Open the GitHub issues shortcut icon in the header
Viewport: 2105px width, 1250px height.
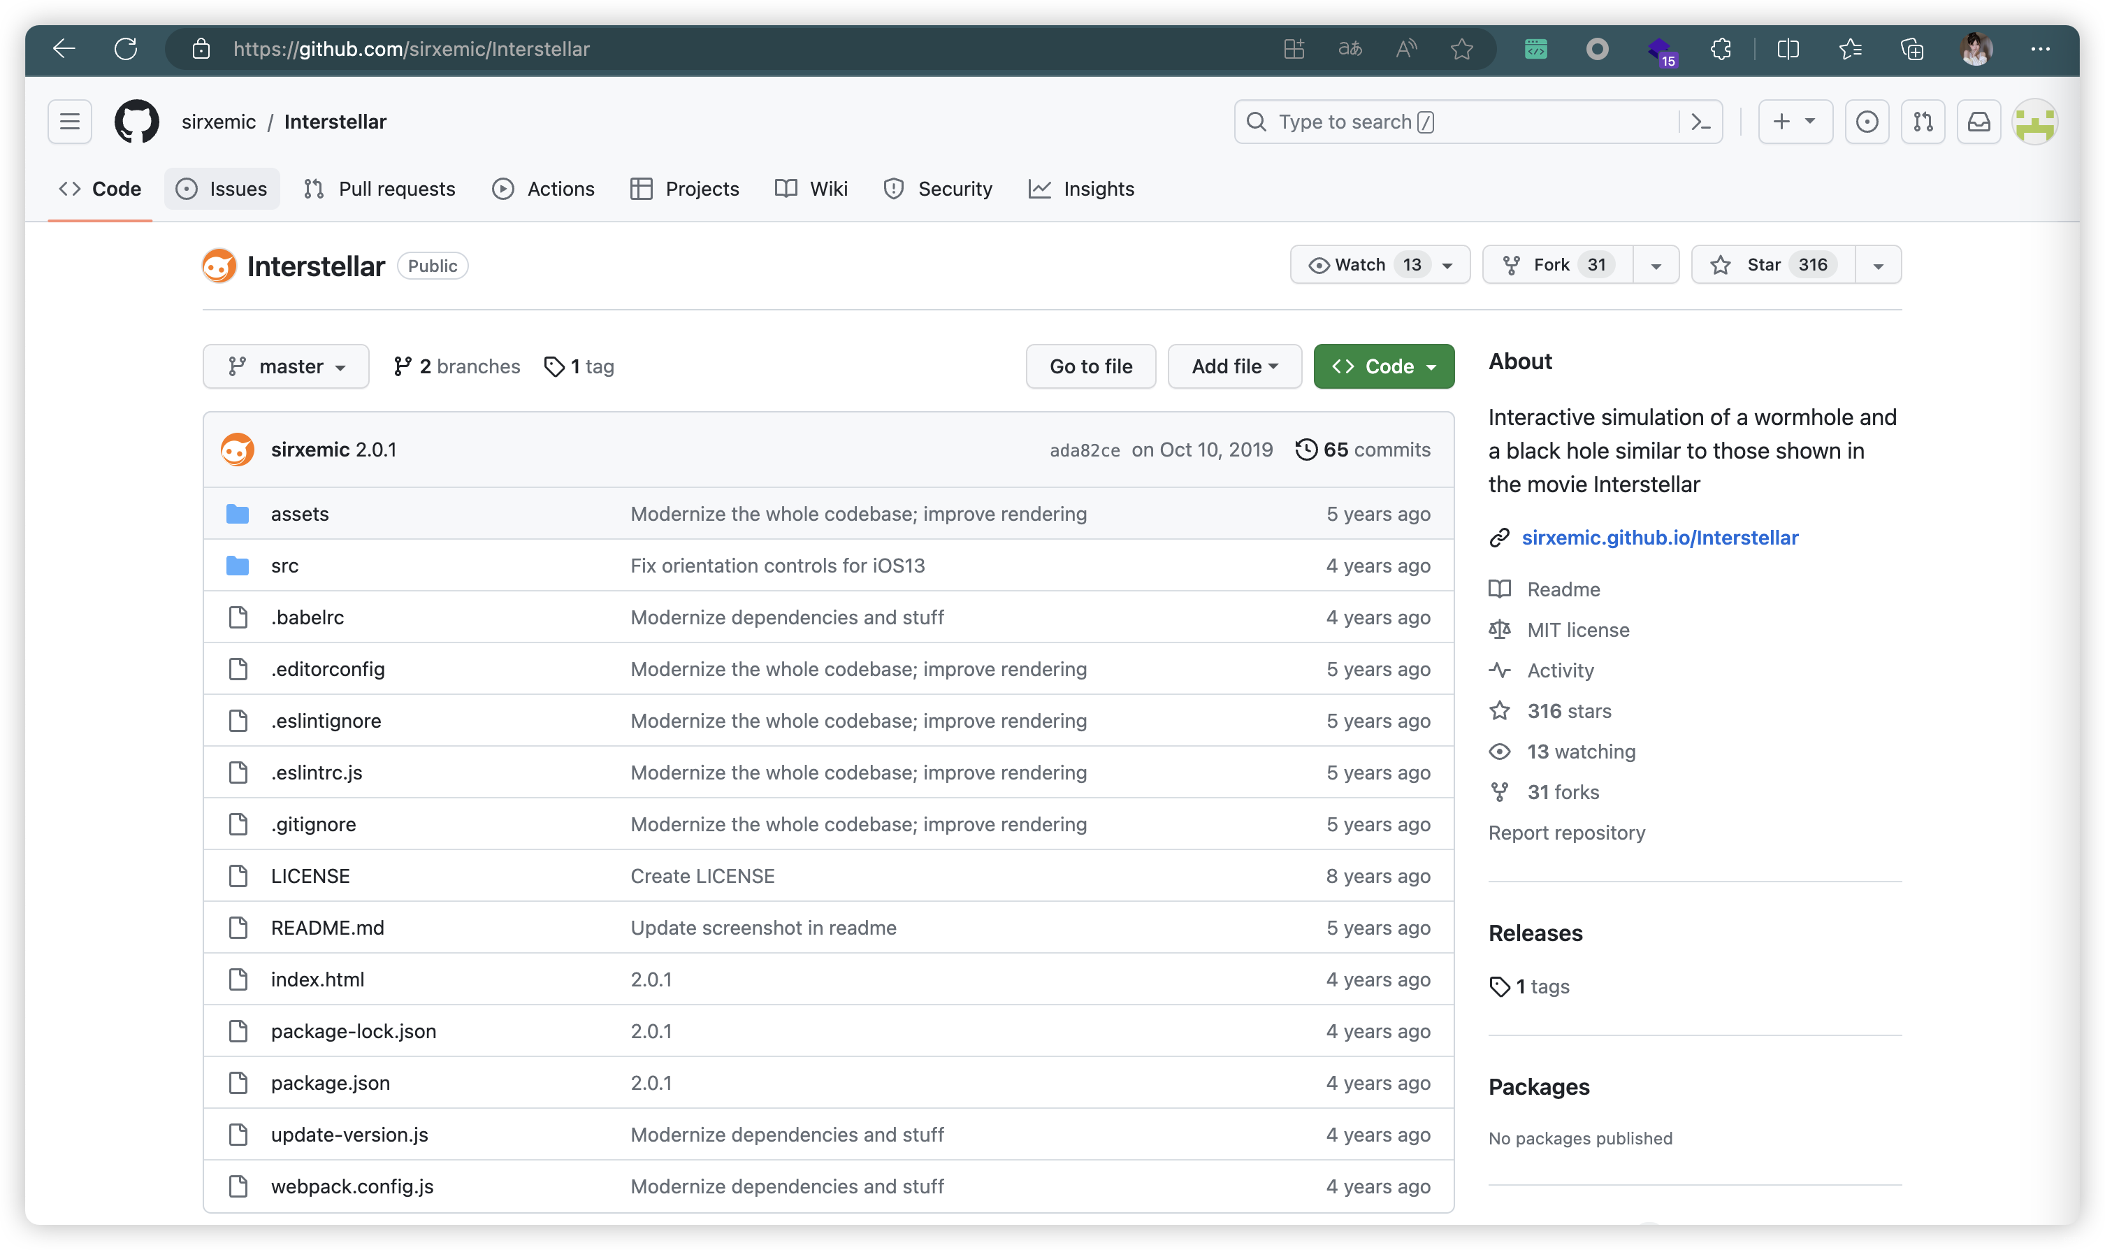(x=1867, y=122)
